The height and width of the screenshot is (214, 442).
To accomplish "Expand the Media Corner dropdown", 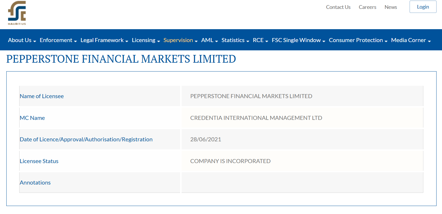I will [411, 40].
